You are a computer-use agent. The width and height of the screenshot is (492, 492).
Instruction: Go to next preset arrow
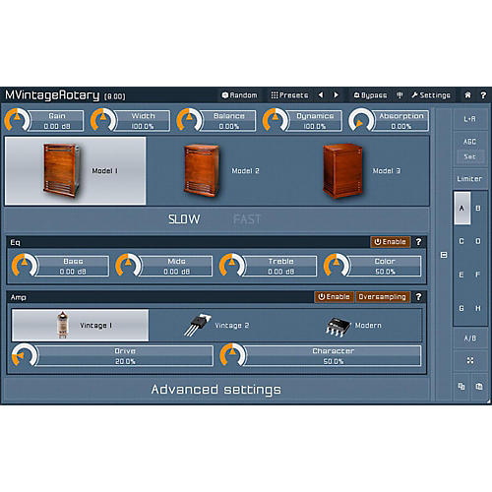pyautogui.click(x=336, y=95)
